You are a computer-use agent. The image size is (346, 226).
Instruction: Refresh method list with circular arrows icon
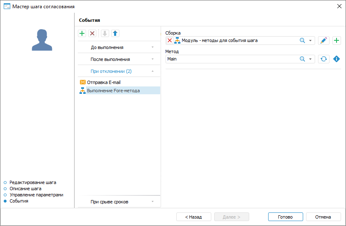324,59
